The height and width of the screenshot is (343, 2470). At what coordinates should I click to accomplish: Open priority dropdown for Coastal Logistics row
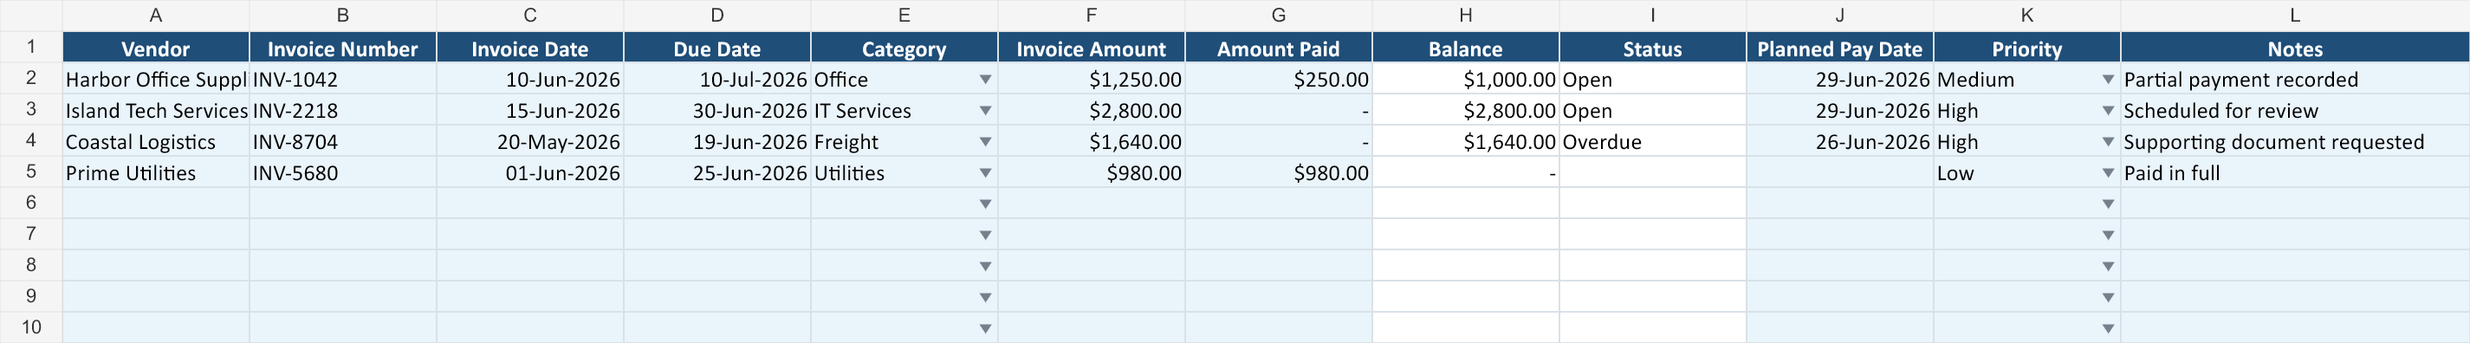click(x=2108, y=142)
